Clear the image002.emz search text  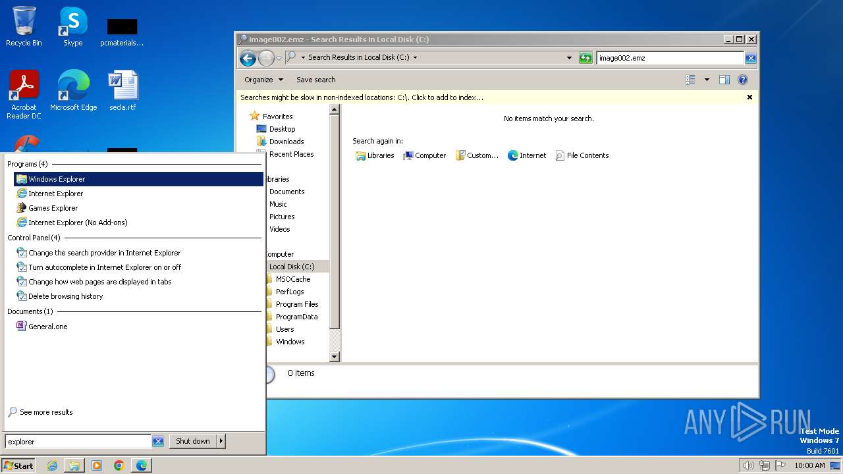(x=751, y=58)
